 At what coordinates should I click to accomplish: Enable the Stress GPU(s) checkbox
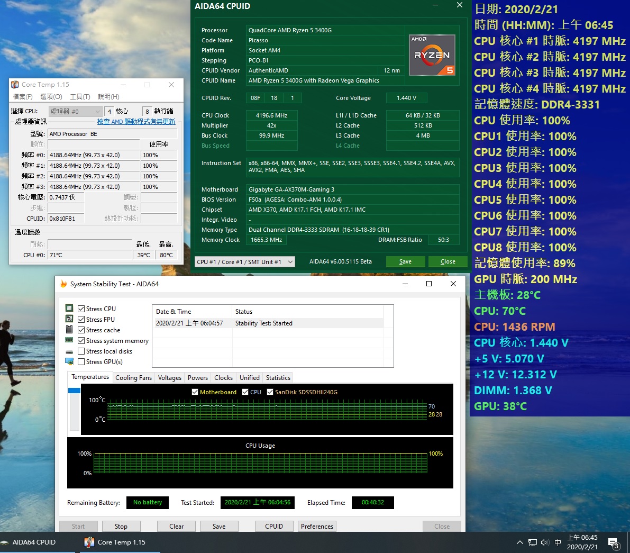tap(81, 362)
